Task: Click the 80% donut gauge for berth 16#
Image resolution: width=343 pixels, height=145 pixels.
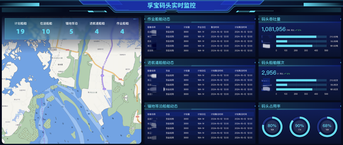Action: click(x=272, y=127)
